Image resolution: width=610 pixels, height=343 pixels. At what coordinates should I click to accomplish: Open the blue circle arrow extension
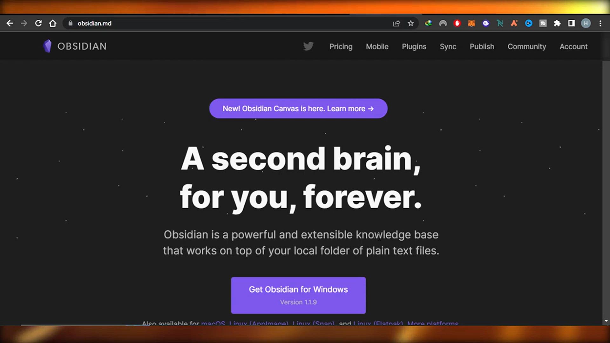529,23
